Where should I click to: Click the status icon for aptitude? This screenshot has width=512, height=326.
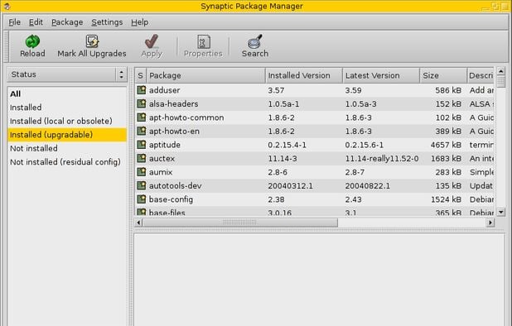pos(141,145)
